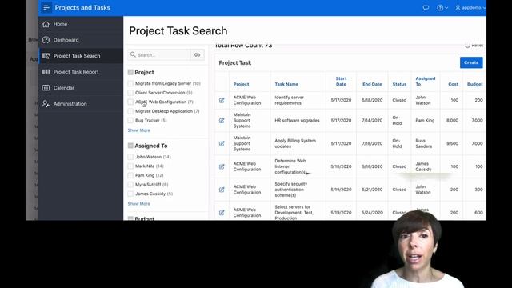Click the 'HR software upgrades' task cell
This screenshot has height=288, width=512.
click(297, 121)
